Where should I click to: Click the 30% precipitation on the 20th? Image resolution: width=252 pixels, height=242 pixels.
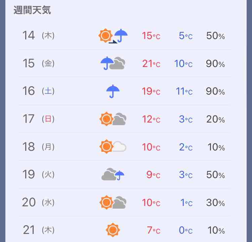[215, 203]
